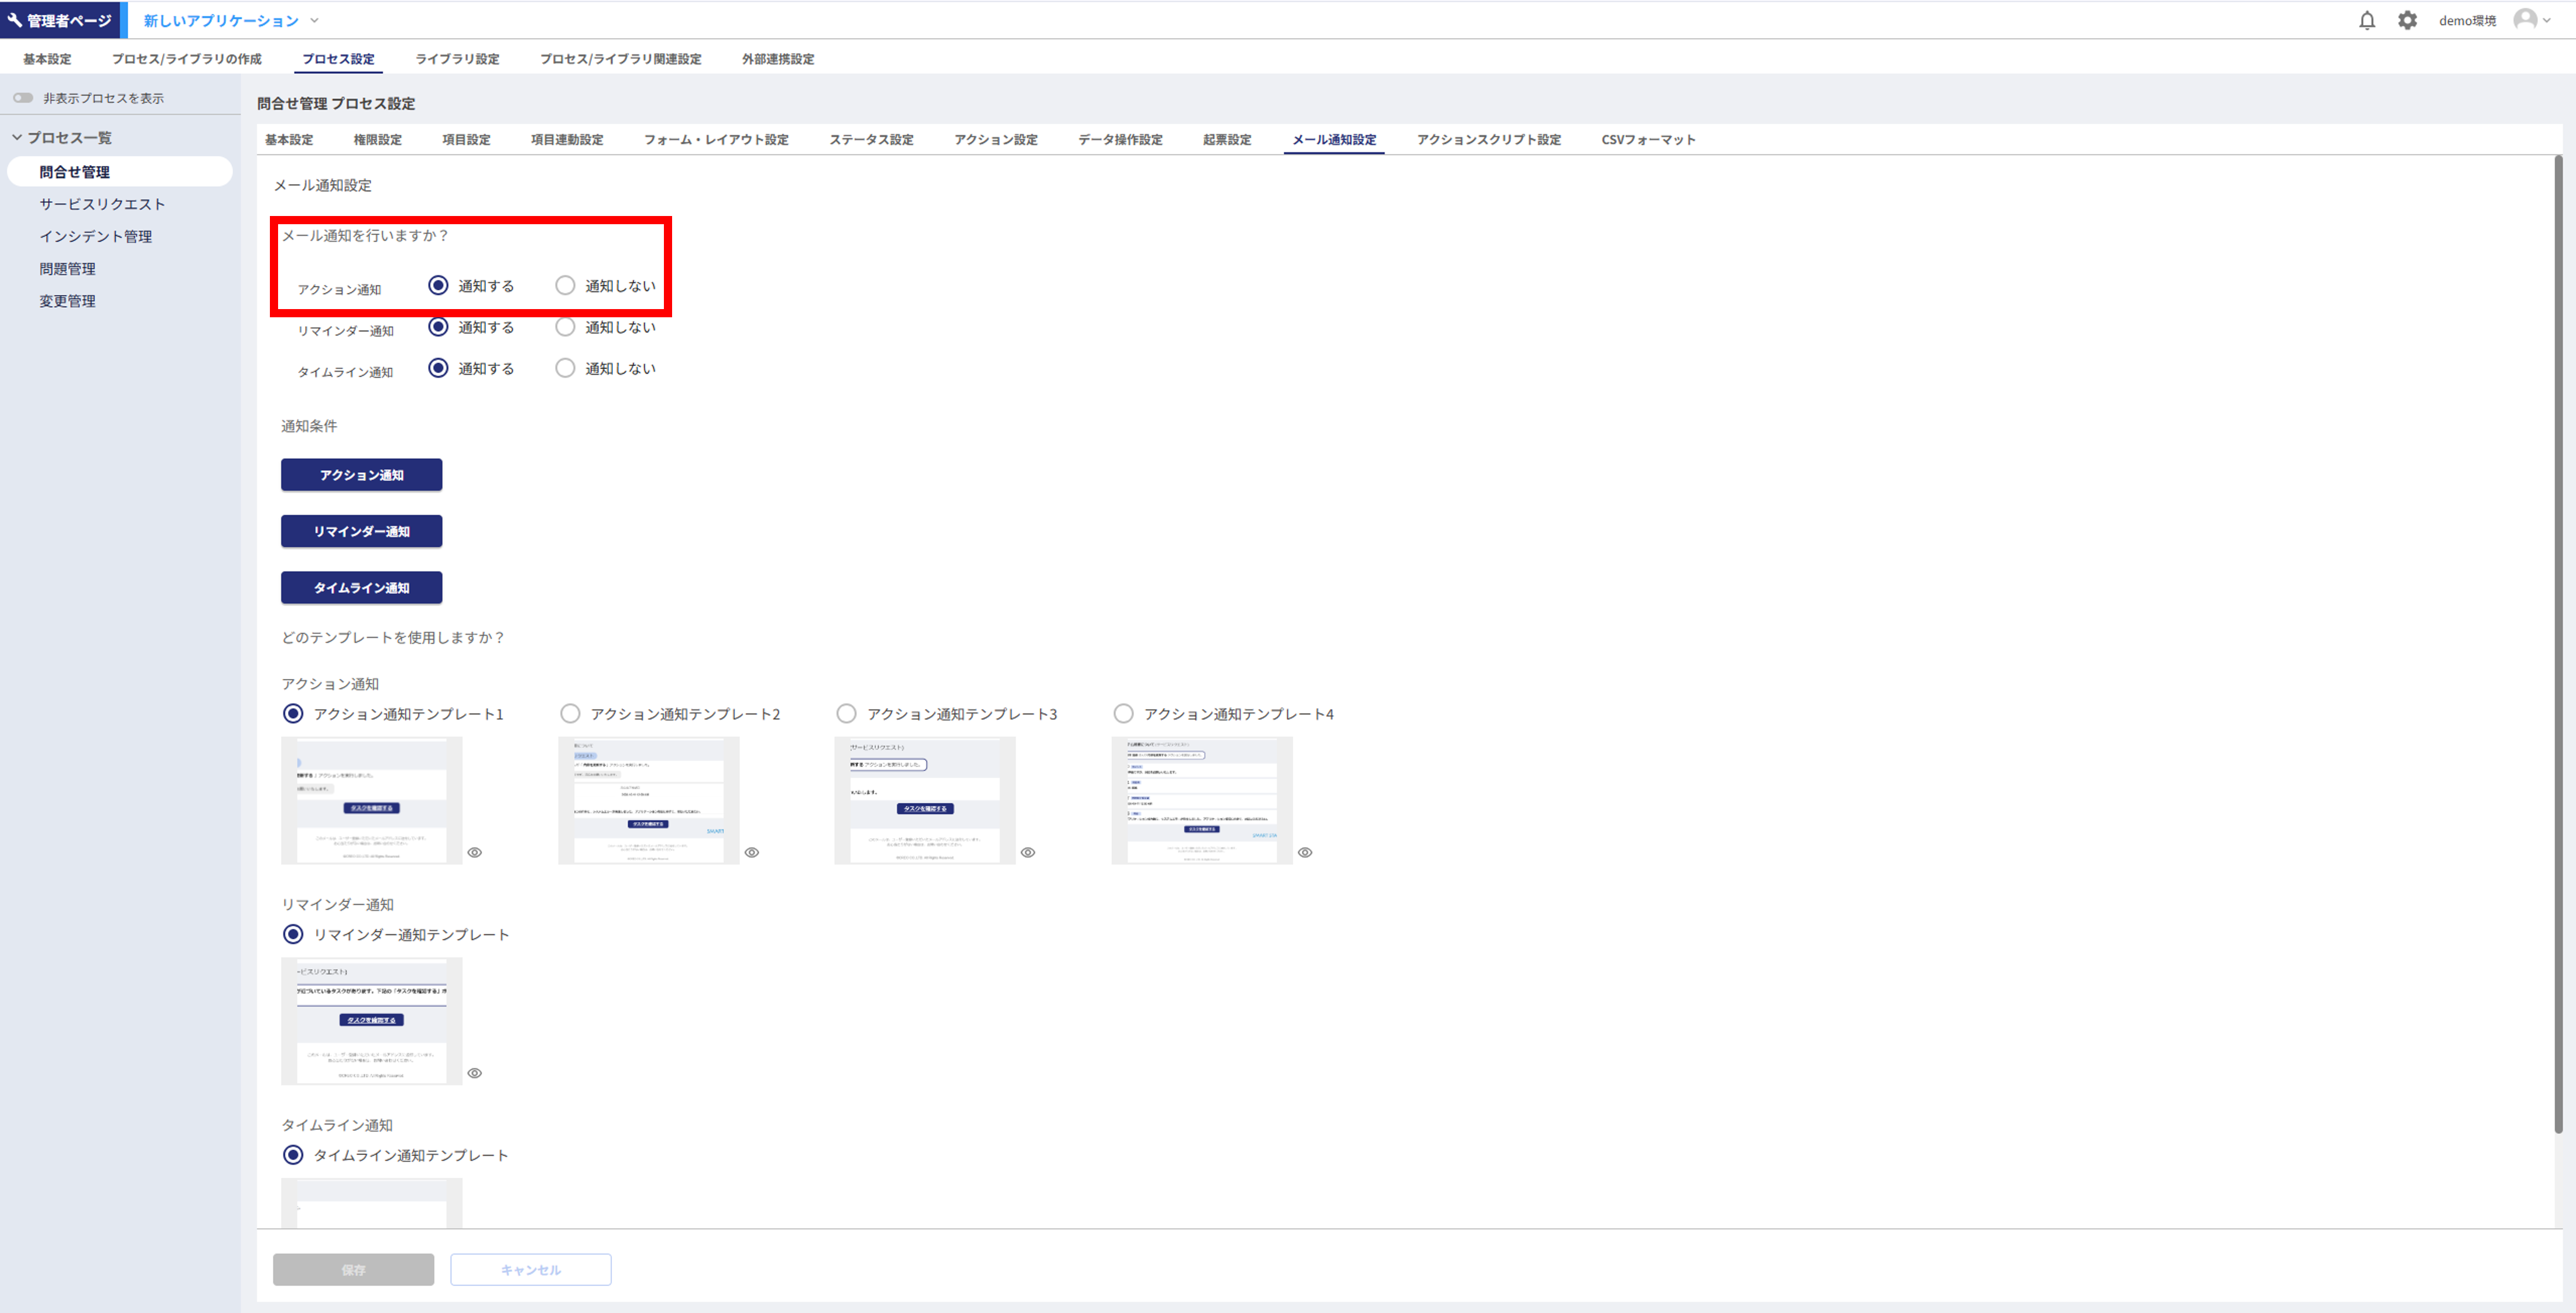
Task: Switch to アクション設定 tab
Action: pyautogui.click(x=995, y=140)
